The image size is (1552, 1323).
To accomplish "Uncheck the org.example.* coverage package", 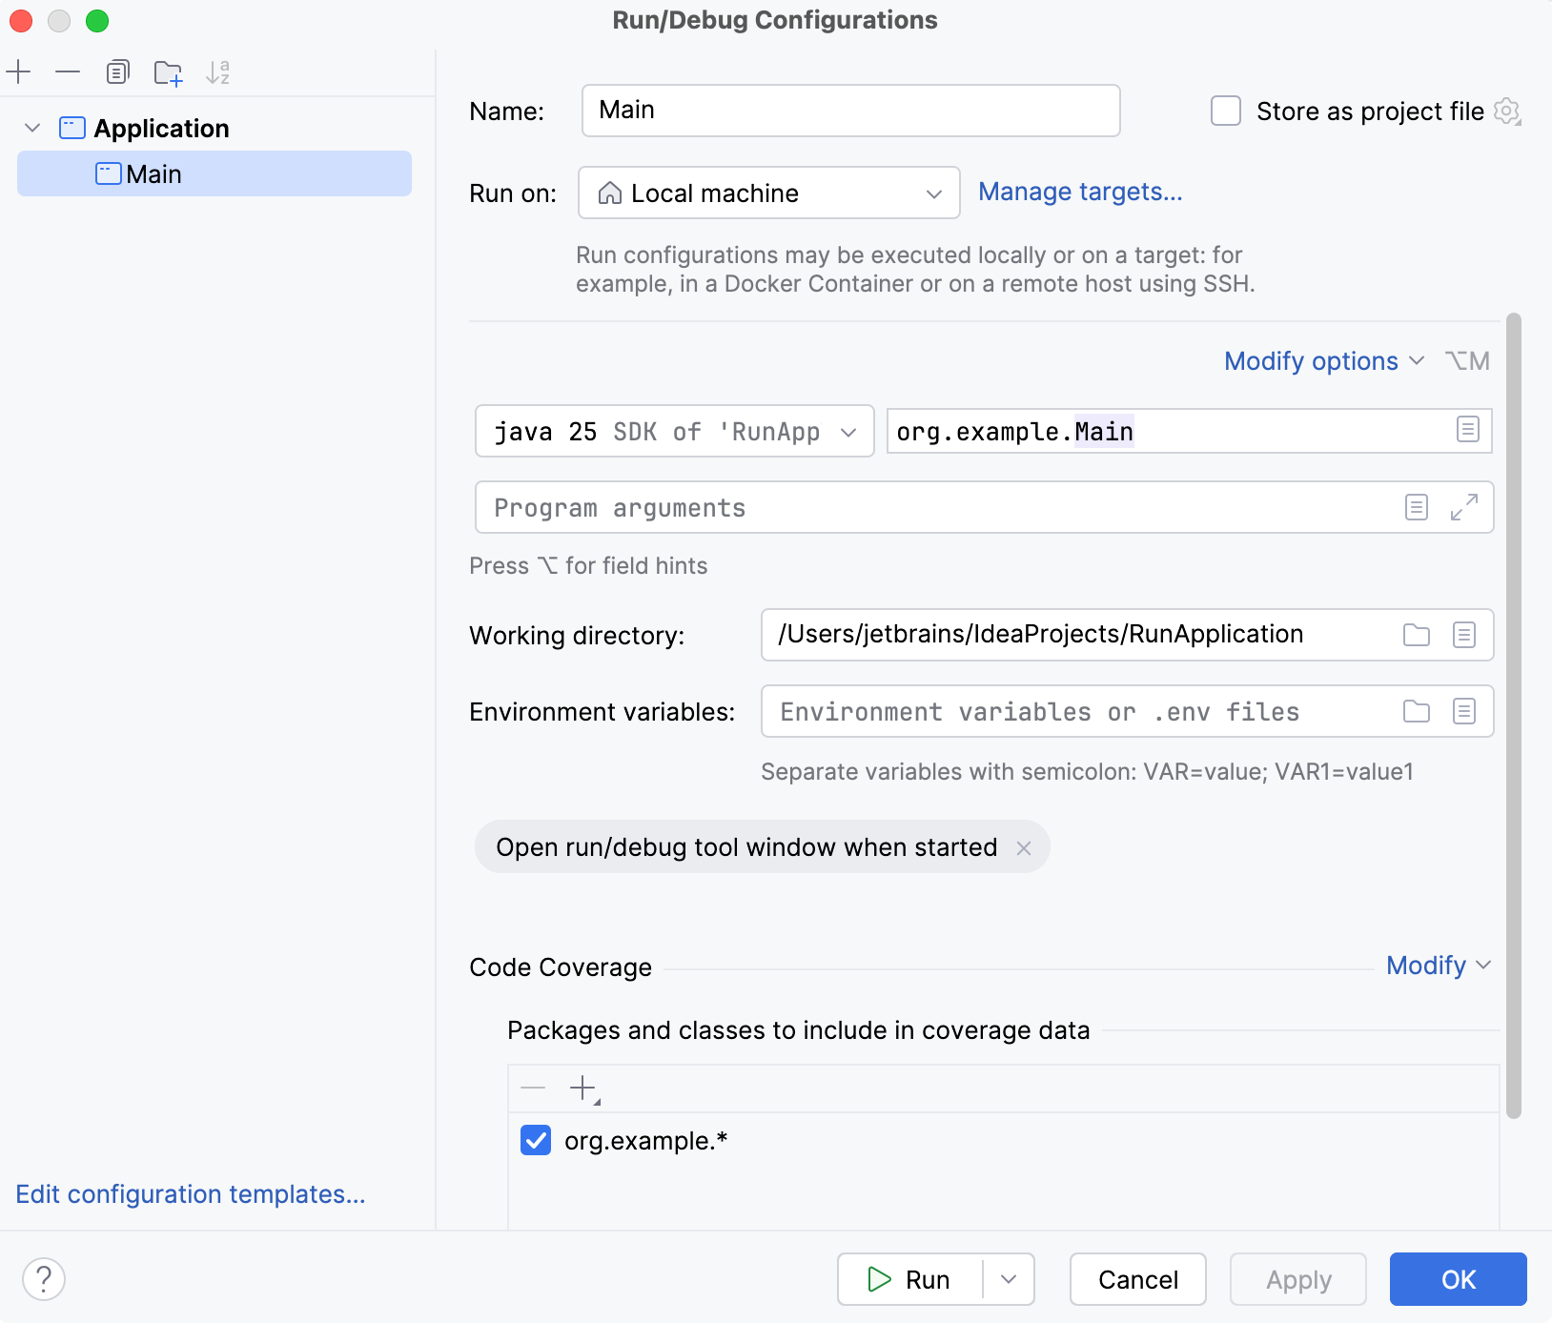I will click(536, 1140).
